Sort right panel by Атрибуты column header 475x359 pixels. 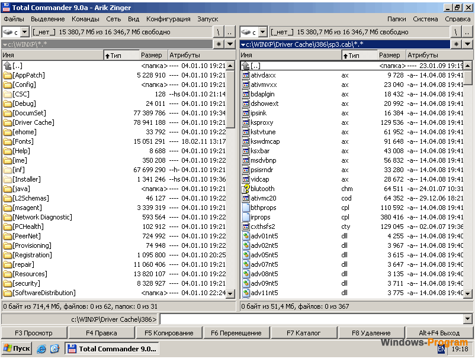tap(439, 56)
